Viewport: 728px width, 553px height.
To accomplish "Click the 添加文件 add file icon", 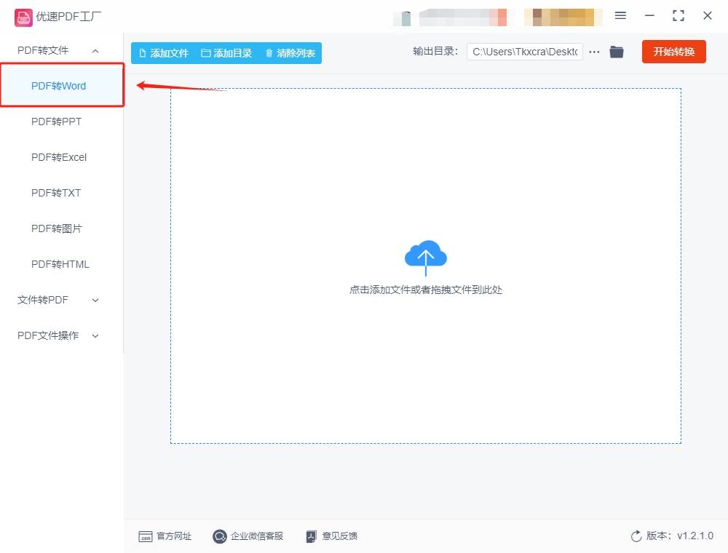I will [143, 52].
